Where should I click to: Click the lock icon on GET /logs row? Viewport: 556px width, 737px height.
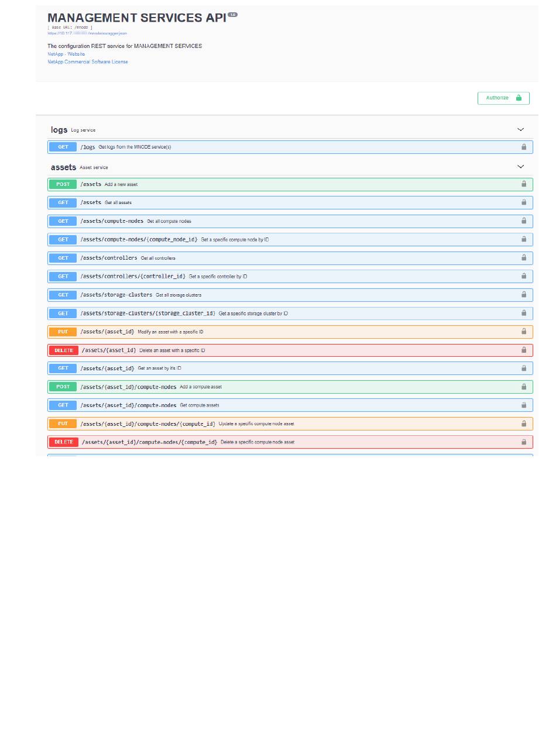click(523, 147)
